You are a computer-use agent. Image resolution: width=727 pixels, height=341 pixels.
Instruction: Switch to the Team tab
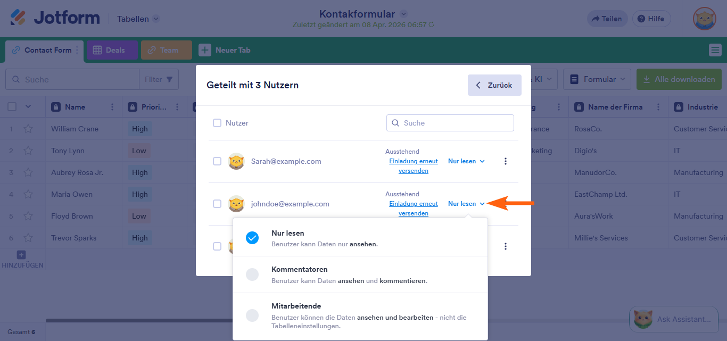(x=166, y=49)
